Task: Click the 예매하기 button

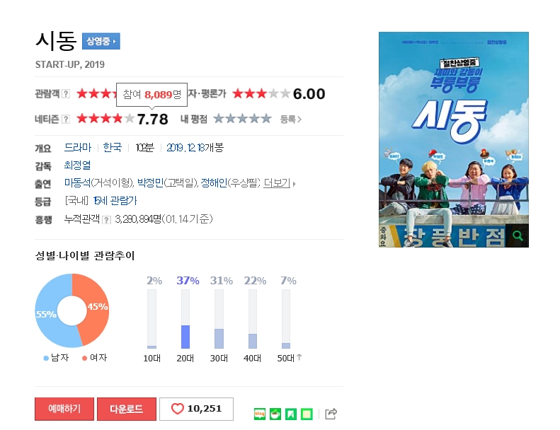Action: tap(64, 409)
